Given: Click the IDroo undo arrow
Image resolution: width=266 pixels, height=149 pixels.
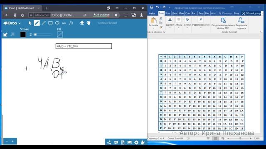Looking at the screenshot, I should point(5,35).
